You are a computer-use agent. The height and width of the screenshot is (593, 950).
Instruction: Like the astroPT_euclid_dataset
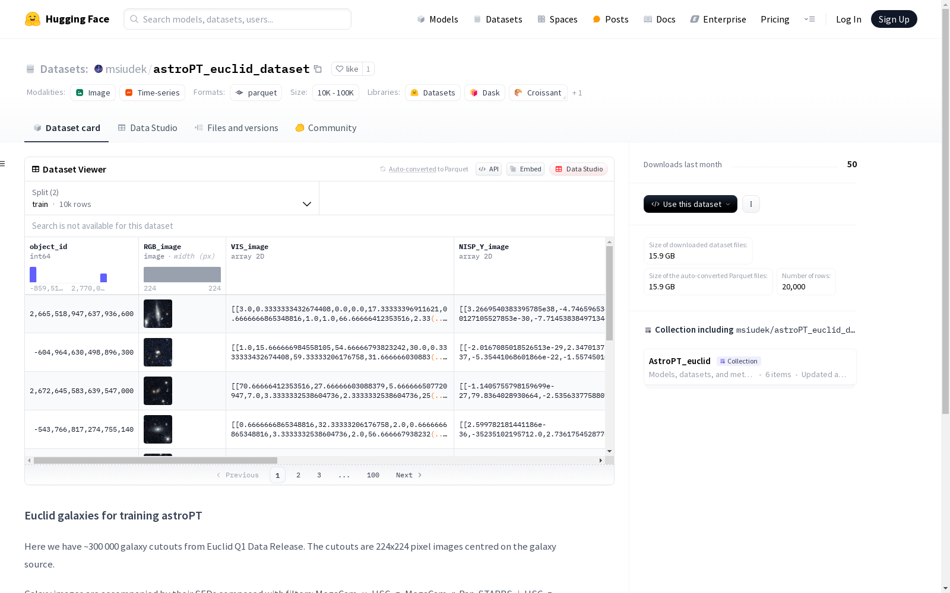347,69
